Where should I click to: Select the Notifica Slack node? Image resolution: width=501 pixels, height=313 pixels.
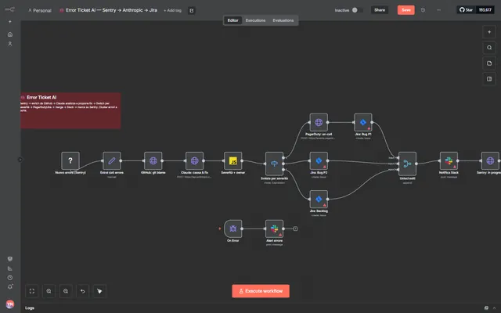coord(449,160)
